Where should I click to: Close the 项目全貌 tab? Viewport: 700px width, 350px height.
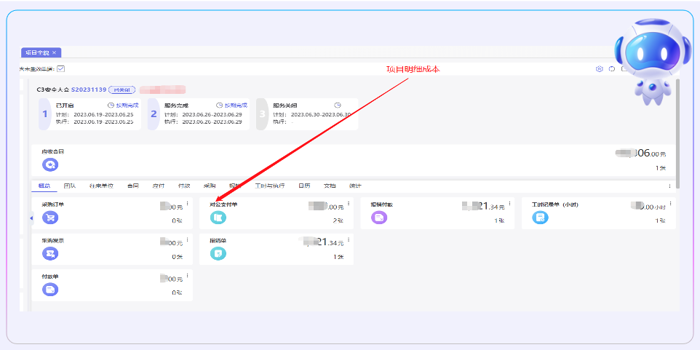[54, 52]
